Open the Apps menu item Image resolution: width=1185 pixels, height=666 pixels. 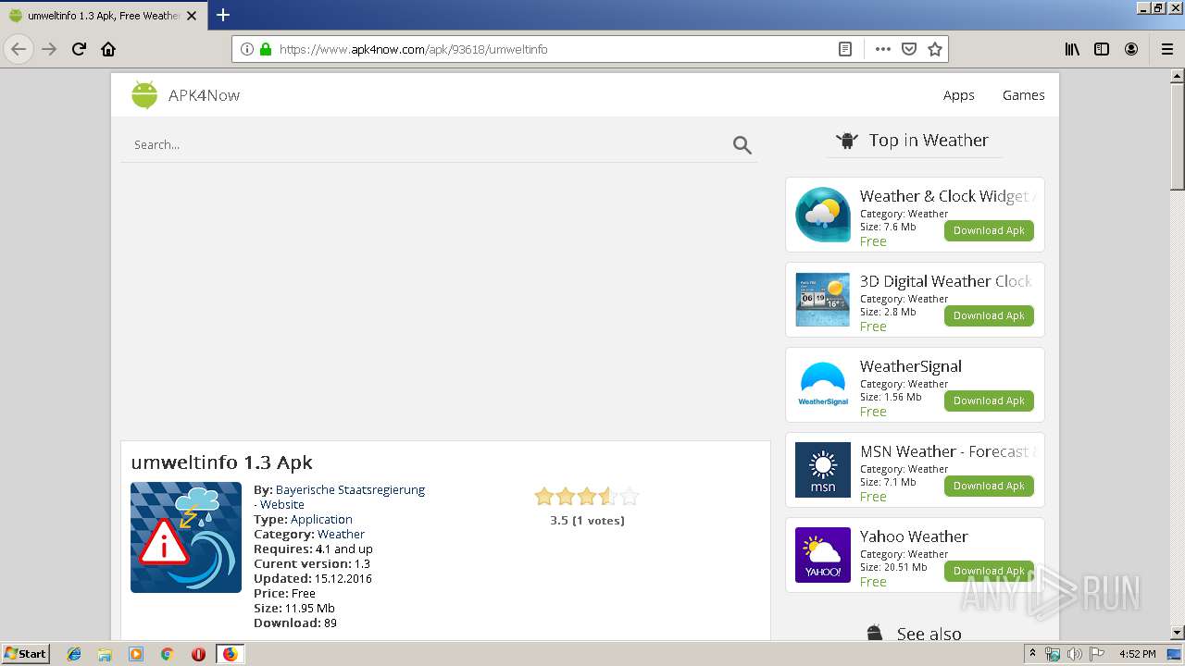959,95
